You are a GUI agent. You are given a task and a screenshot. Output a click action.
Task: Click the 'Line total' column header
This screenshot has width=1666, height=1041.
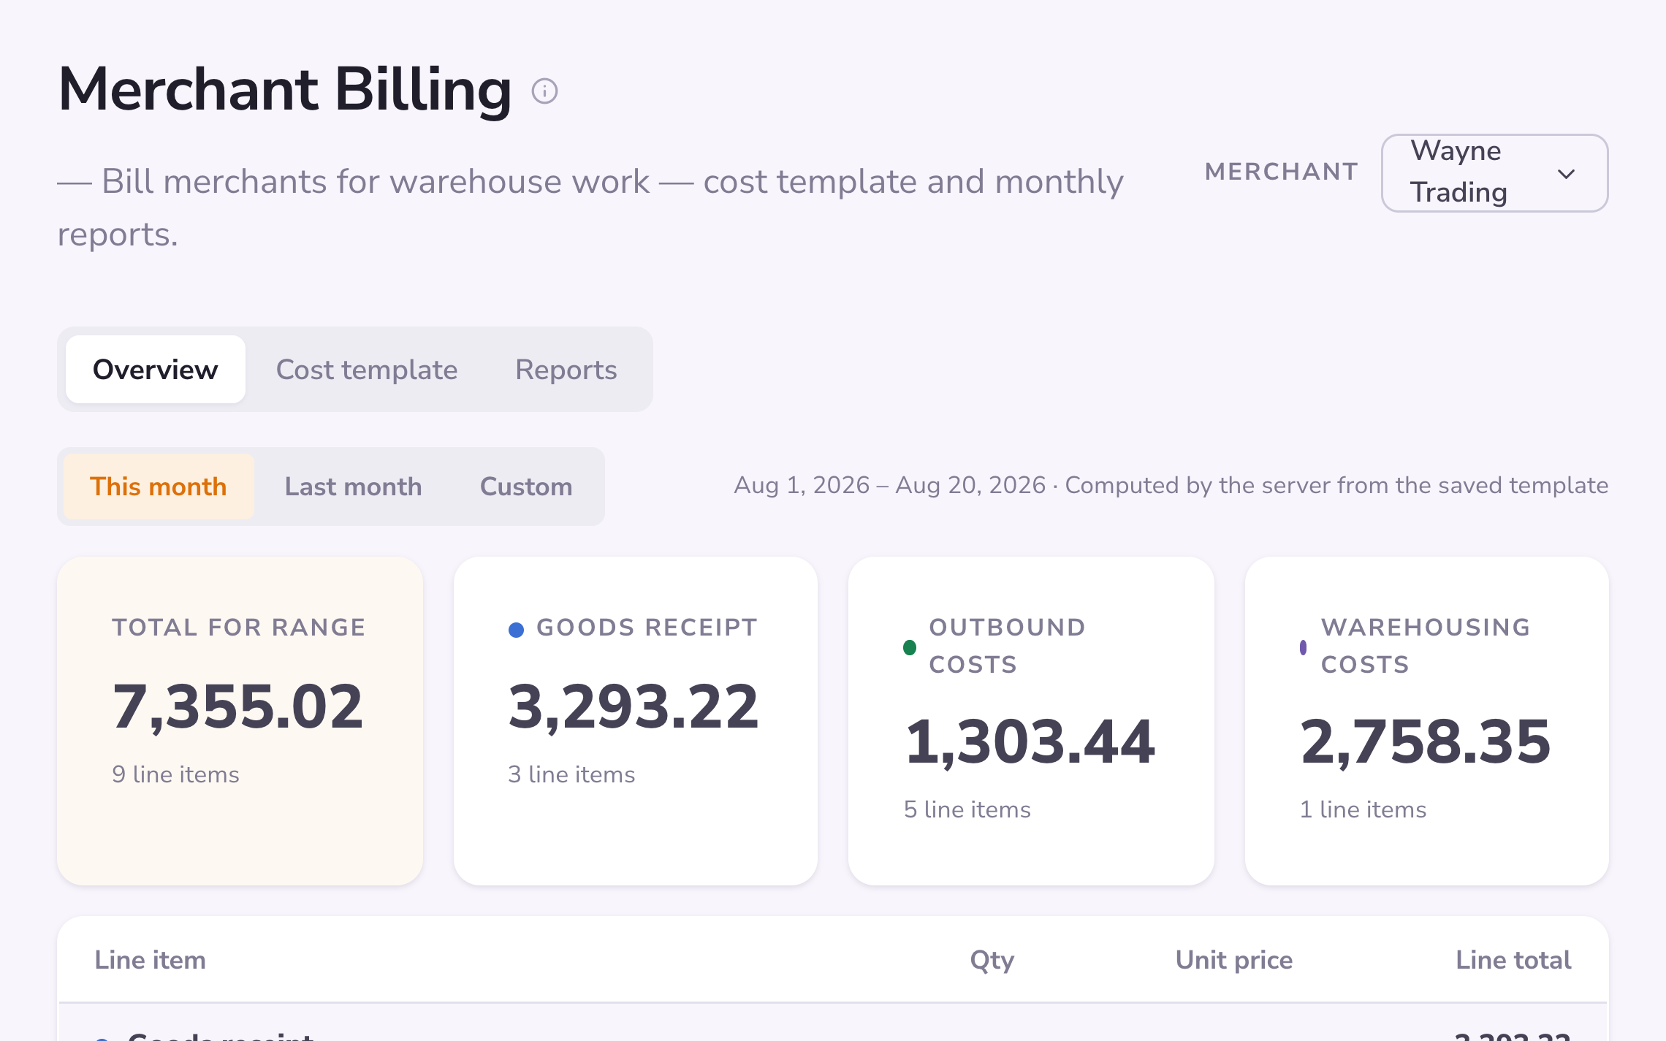point(1513,960)
